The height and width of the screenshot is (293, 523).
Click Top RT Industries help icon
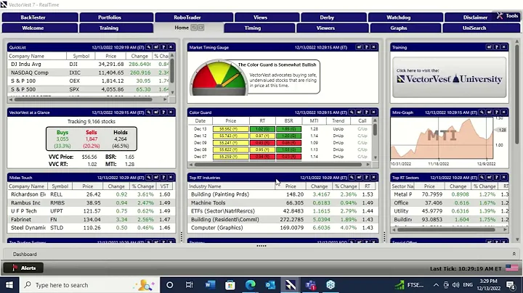(366, 178)
